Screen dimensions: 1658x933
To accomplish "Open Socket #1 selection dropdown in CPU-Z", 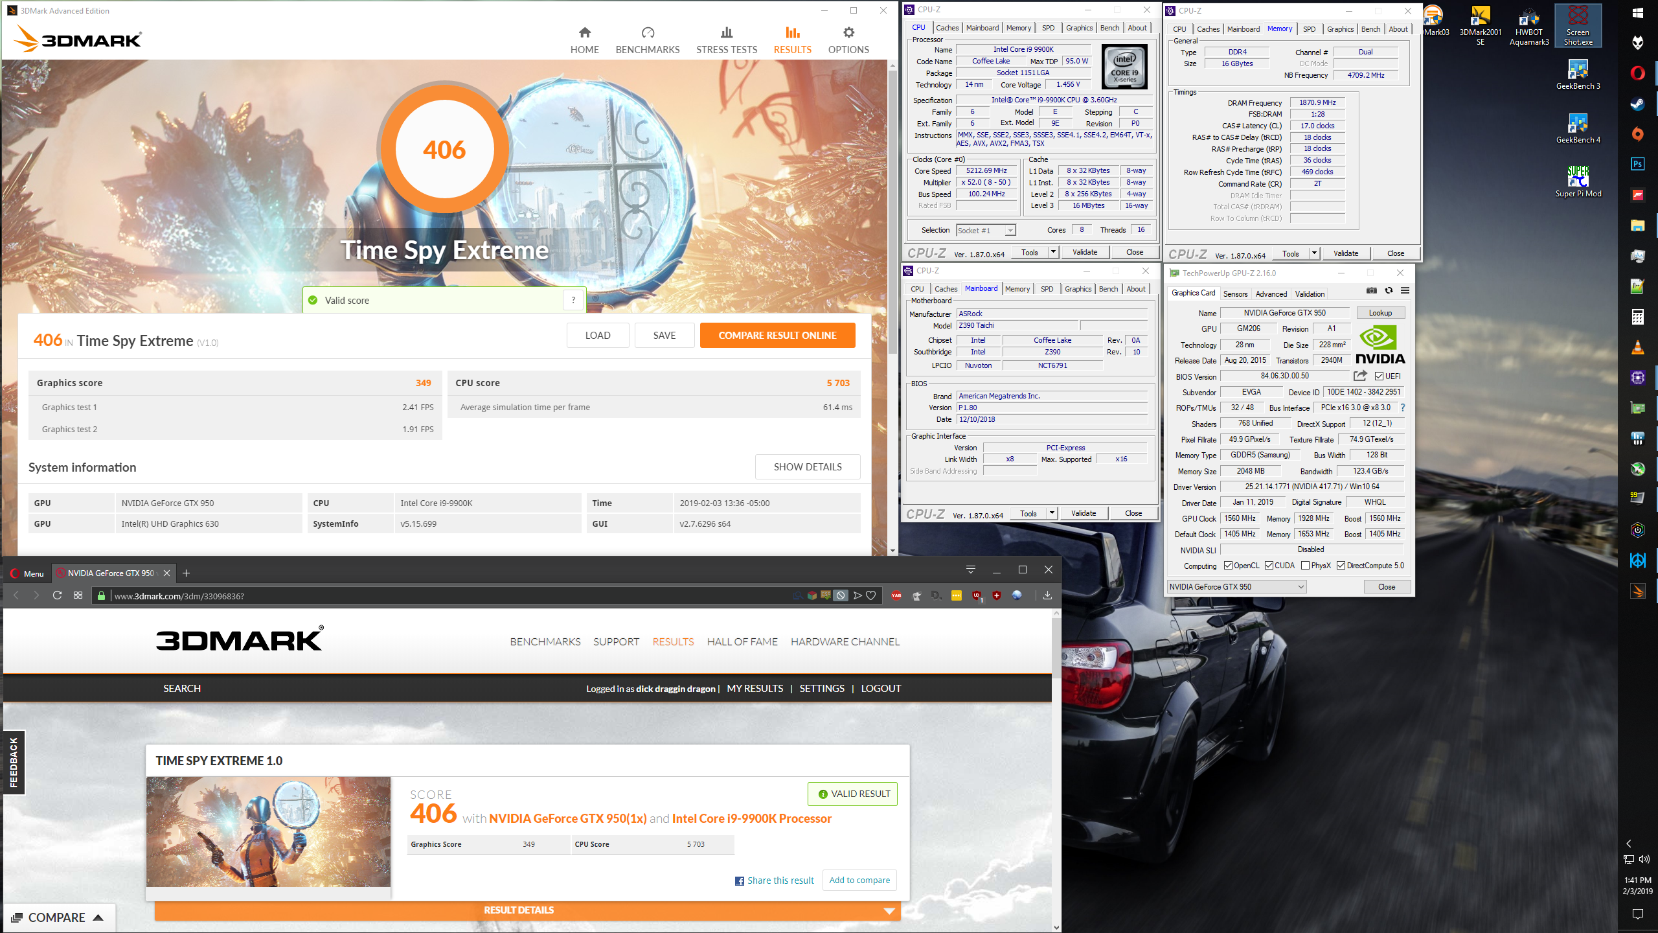I will tap(986, 230).
